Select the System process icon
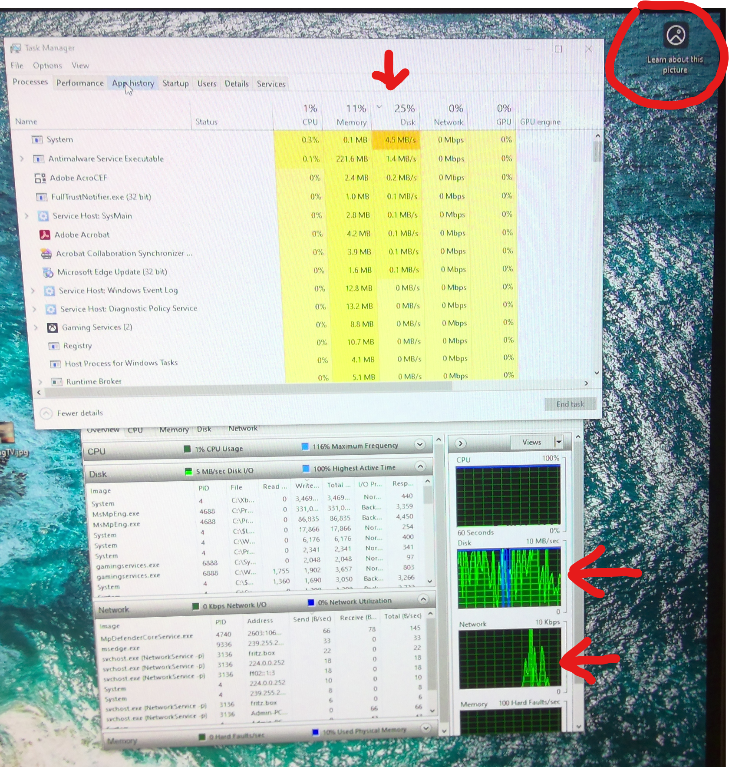 37,139
